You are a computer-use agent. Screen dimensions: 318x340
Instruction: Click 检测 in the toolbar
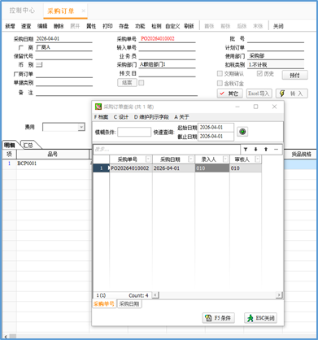(156, 26)
